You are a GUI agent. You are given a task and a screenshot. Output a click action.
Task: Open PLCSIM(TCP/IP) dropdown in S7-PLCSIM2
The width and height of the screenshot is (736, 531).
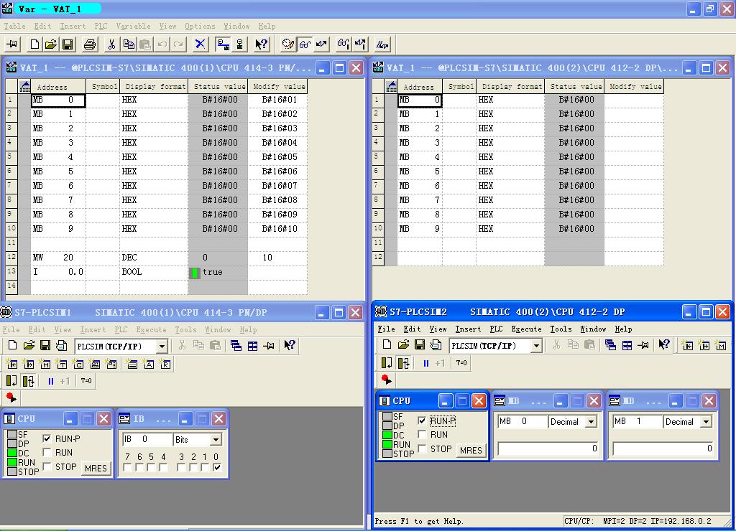click(x=536, y=346)
